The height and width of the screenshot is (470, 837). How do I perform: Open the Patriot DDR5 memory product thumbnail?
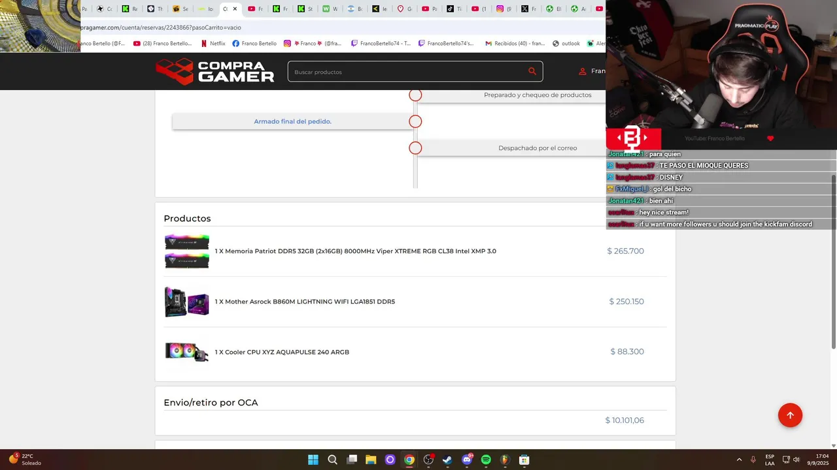[x=187, y=251]
